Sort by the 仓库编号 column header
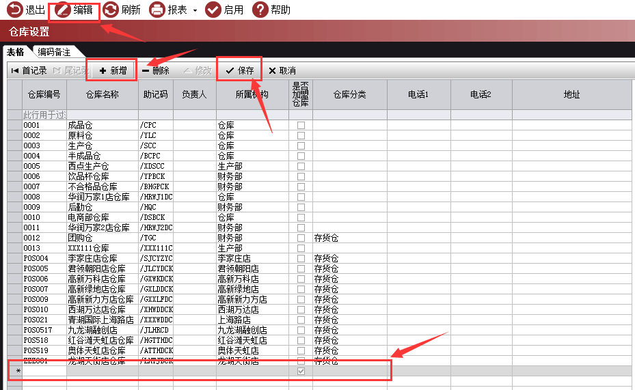The width and height of the screenshot is (635, 390). coord(44,95)
